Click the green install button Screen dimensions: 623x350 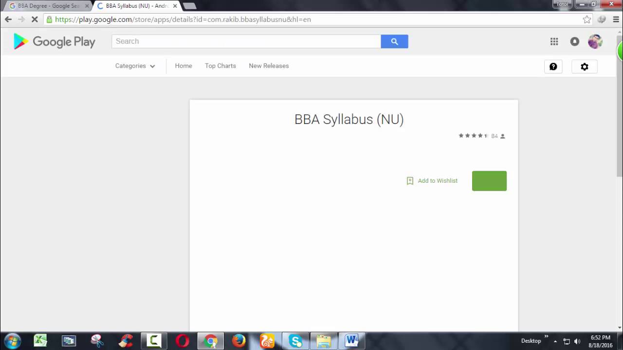coord(489,181)
